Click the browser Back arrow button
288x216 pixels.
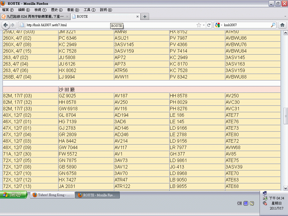point(6,25)
